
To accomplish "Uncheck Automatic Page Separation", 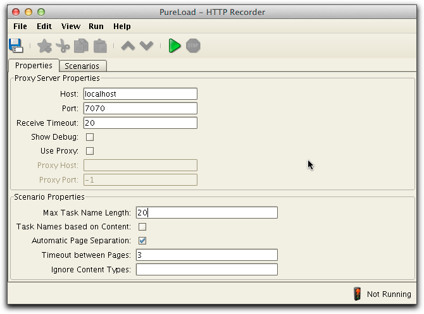I will [142, 241].
